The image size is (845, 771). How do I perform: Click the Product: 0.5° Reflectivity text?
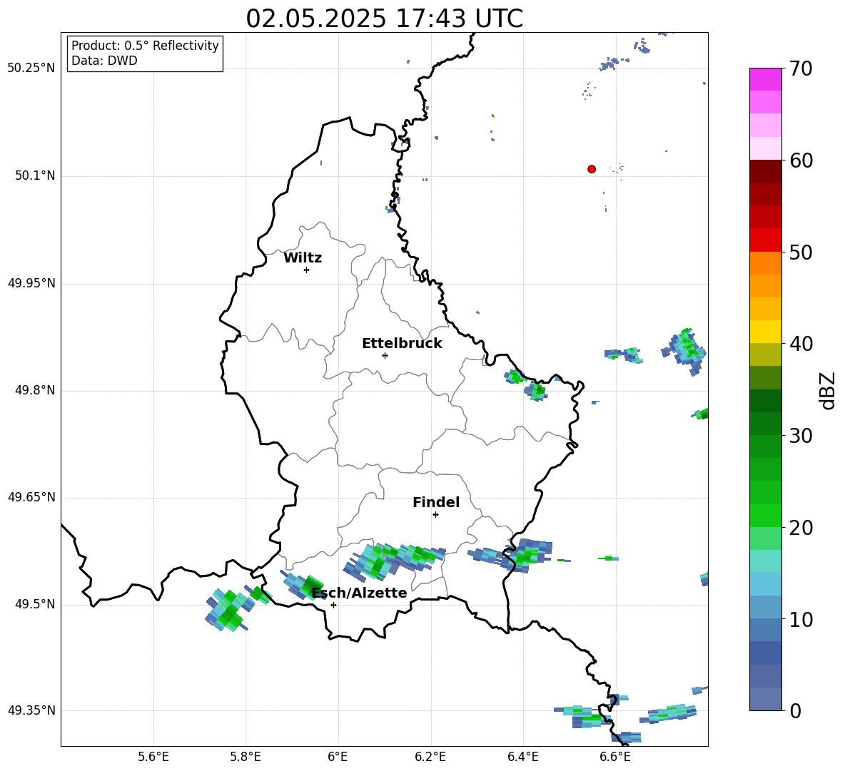145,46
